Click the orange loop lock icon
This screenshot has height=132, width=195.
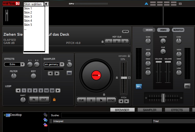point(54,99)
